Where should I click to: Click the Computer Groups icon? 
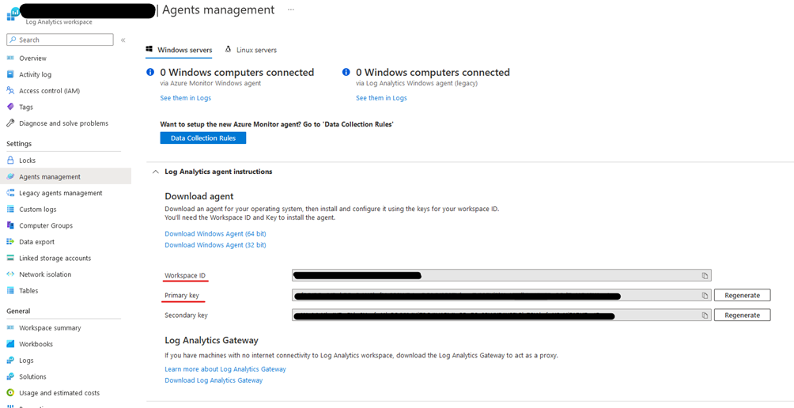pos(10,225)
